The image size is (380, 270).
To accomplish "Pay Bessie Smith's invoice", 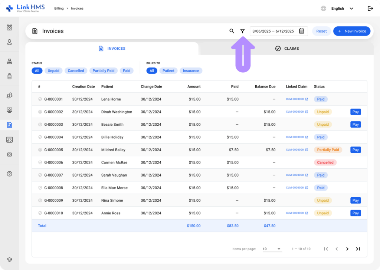I will point(356,125).
